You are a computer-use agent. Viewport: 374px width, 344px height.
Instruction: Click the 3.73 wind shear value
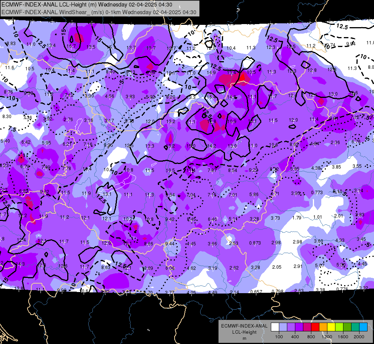pos(275,218)
